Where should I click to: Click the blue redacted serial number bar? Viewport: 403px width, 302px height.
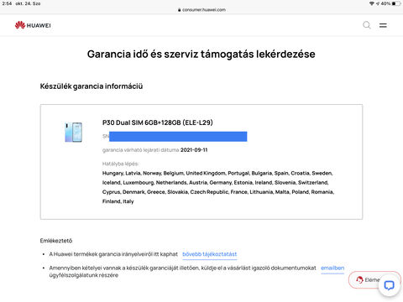[x=178, y=137]
